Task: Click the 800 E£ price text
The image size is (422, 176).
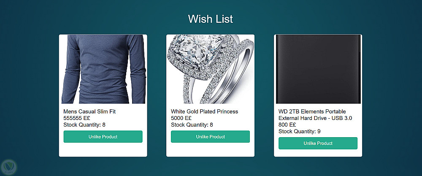Action: pyautogui.click(x=287, y=125)
